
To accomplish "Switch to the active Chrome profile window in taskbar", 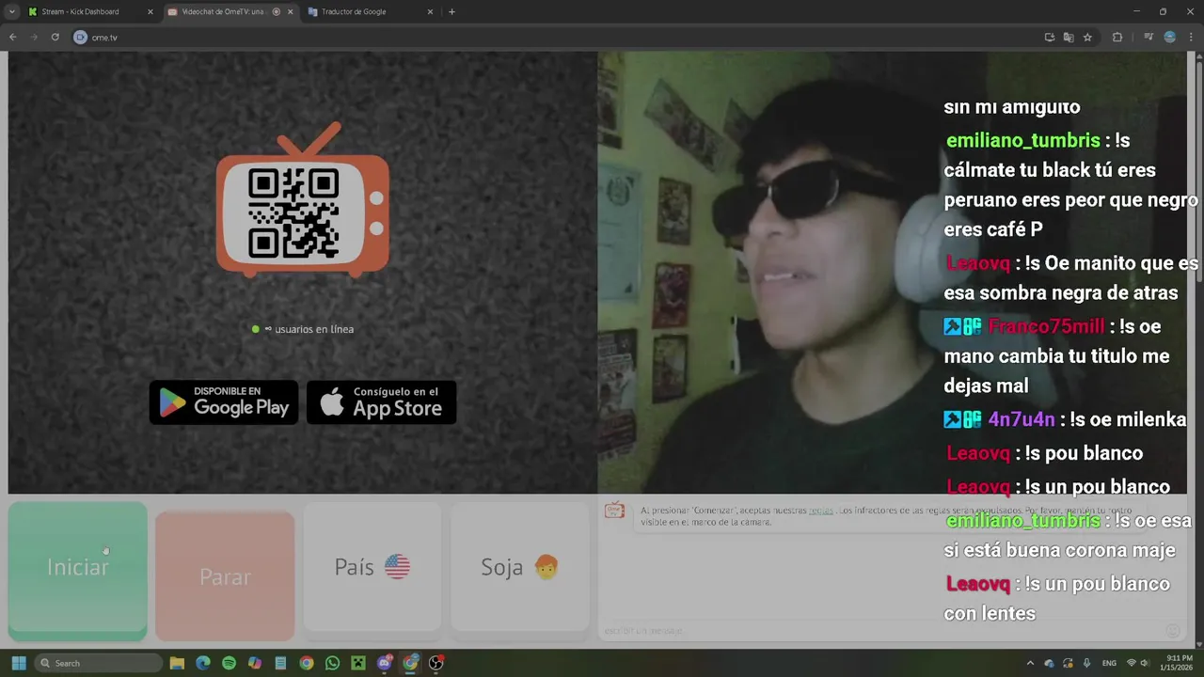I will [410, 663].
